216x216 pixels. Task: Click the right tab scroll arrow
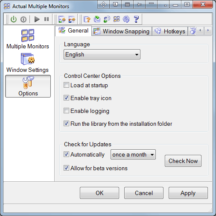[x=208, y=30]
